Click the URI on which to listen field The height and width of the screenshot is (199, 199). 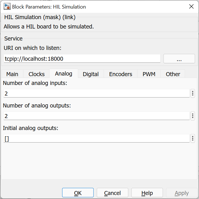pos(82,59)
